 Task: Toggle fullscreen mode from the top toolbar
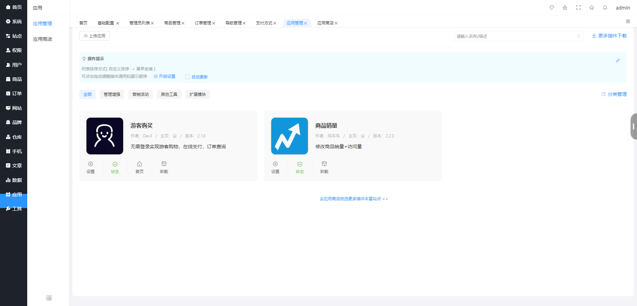point(578,7)
